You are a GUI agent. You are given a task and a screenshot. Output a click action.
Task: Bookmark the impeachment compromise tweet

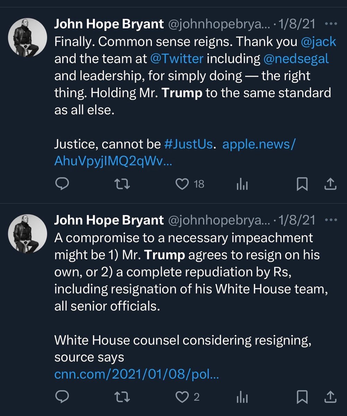302,397
